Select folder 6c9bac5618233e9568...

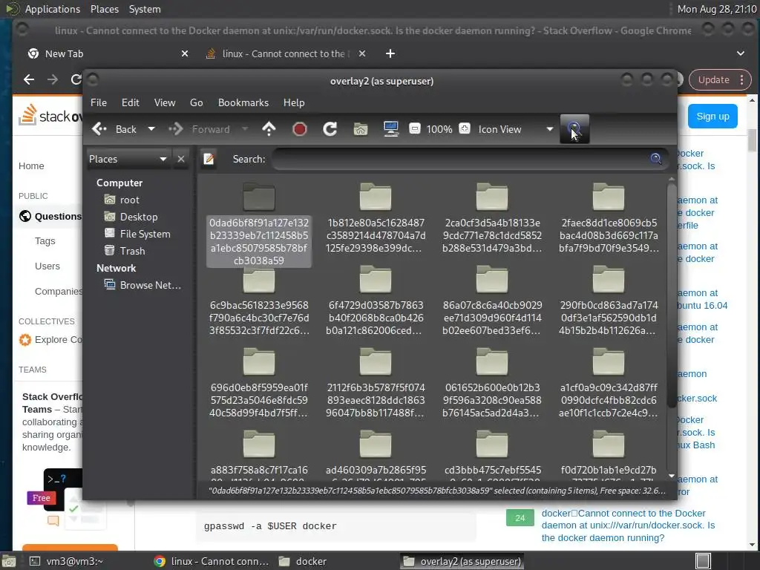click(x=259, y=301)
